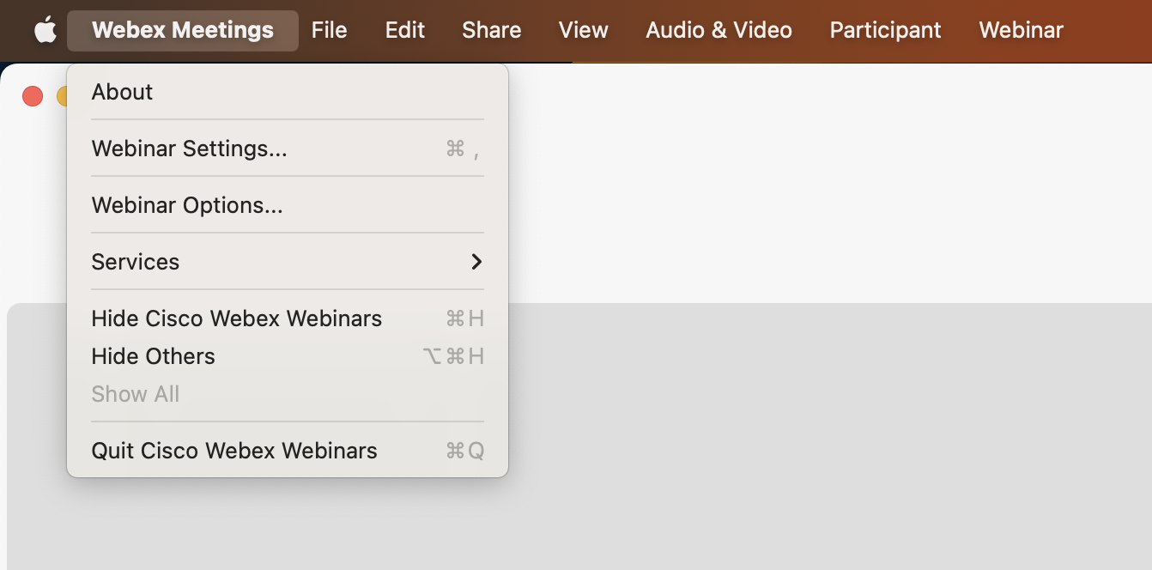Open the File menu
Viewport: 1152px width, 570px height.
click(330, 30)
